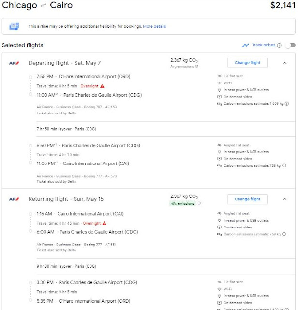Click the Wi-Fi icon on the ORD to CDG leg

(x=220, y=83)
